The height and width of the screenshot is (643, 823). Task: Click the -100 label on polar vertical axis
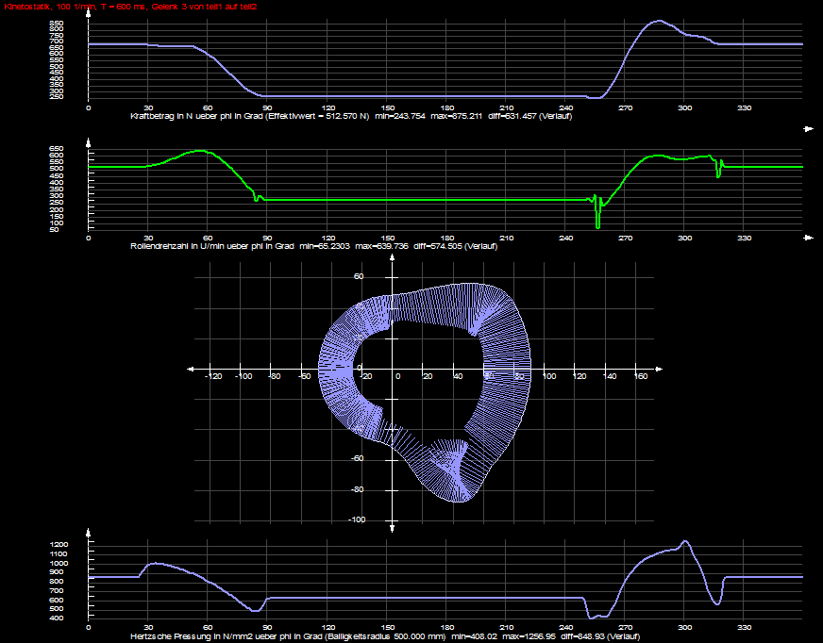(358, 519)
